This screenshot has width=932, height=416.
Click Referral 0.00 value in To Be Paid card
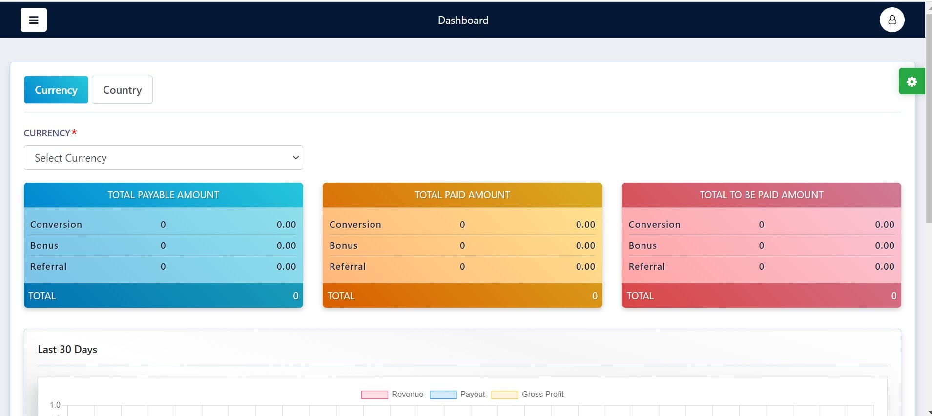[x=885, y=266]
